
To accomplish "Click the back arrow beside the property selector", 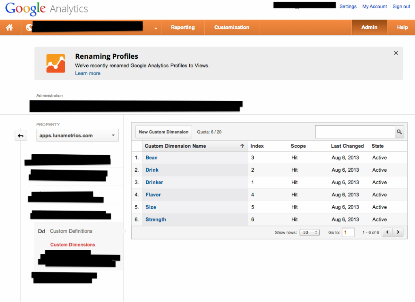I will (21, 136).
